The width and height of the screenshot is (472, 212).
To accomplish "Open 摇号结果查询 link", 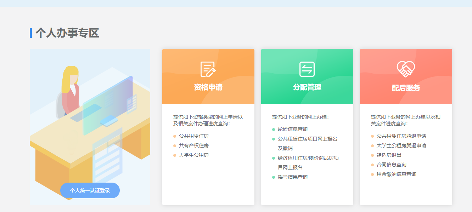I will tap(292, 177).
